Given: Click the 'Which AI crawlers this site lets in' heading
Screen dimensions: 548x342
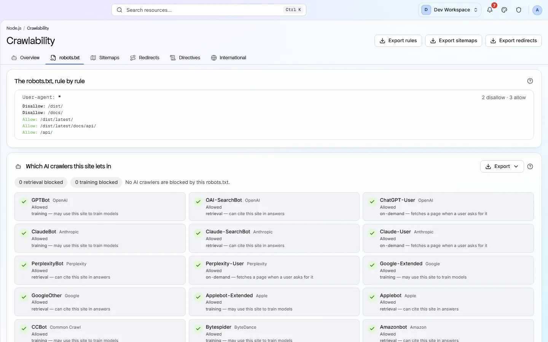Looking at the screenshot, I should [68, 166].
